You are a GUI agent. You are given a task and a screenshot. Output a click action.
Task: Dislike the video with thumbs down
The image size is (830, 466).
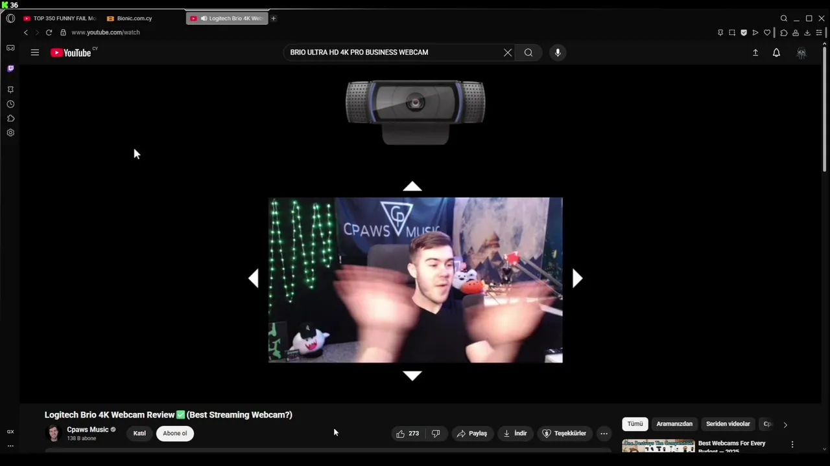(x=436, y=434)
